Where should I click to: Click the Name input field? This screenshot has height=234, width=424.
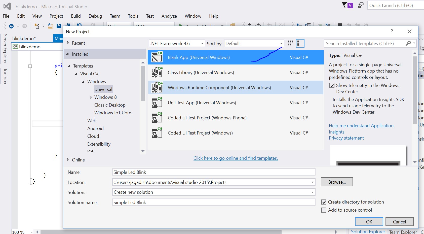pyautogui.click(x=214, y=172)
